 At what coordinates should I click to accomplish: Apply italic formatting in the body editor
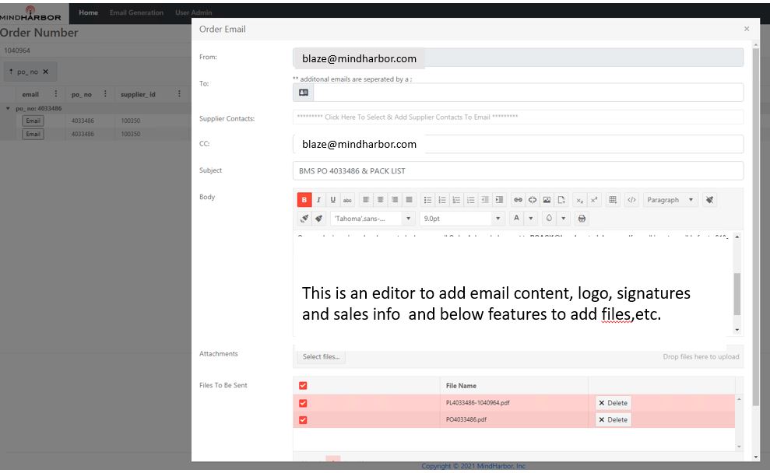click(x=318, y=200)
